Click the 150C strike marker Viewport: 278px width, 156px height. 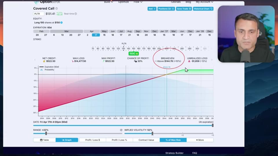point(133,54)
